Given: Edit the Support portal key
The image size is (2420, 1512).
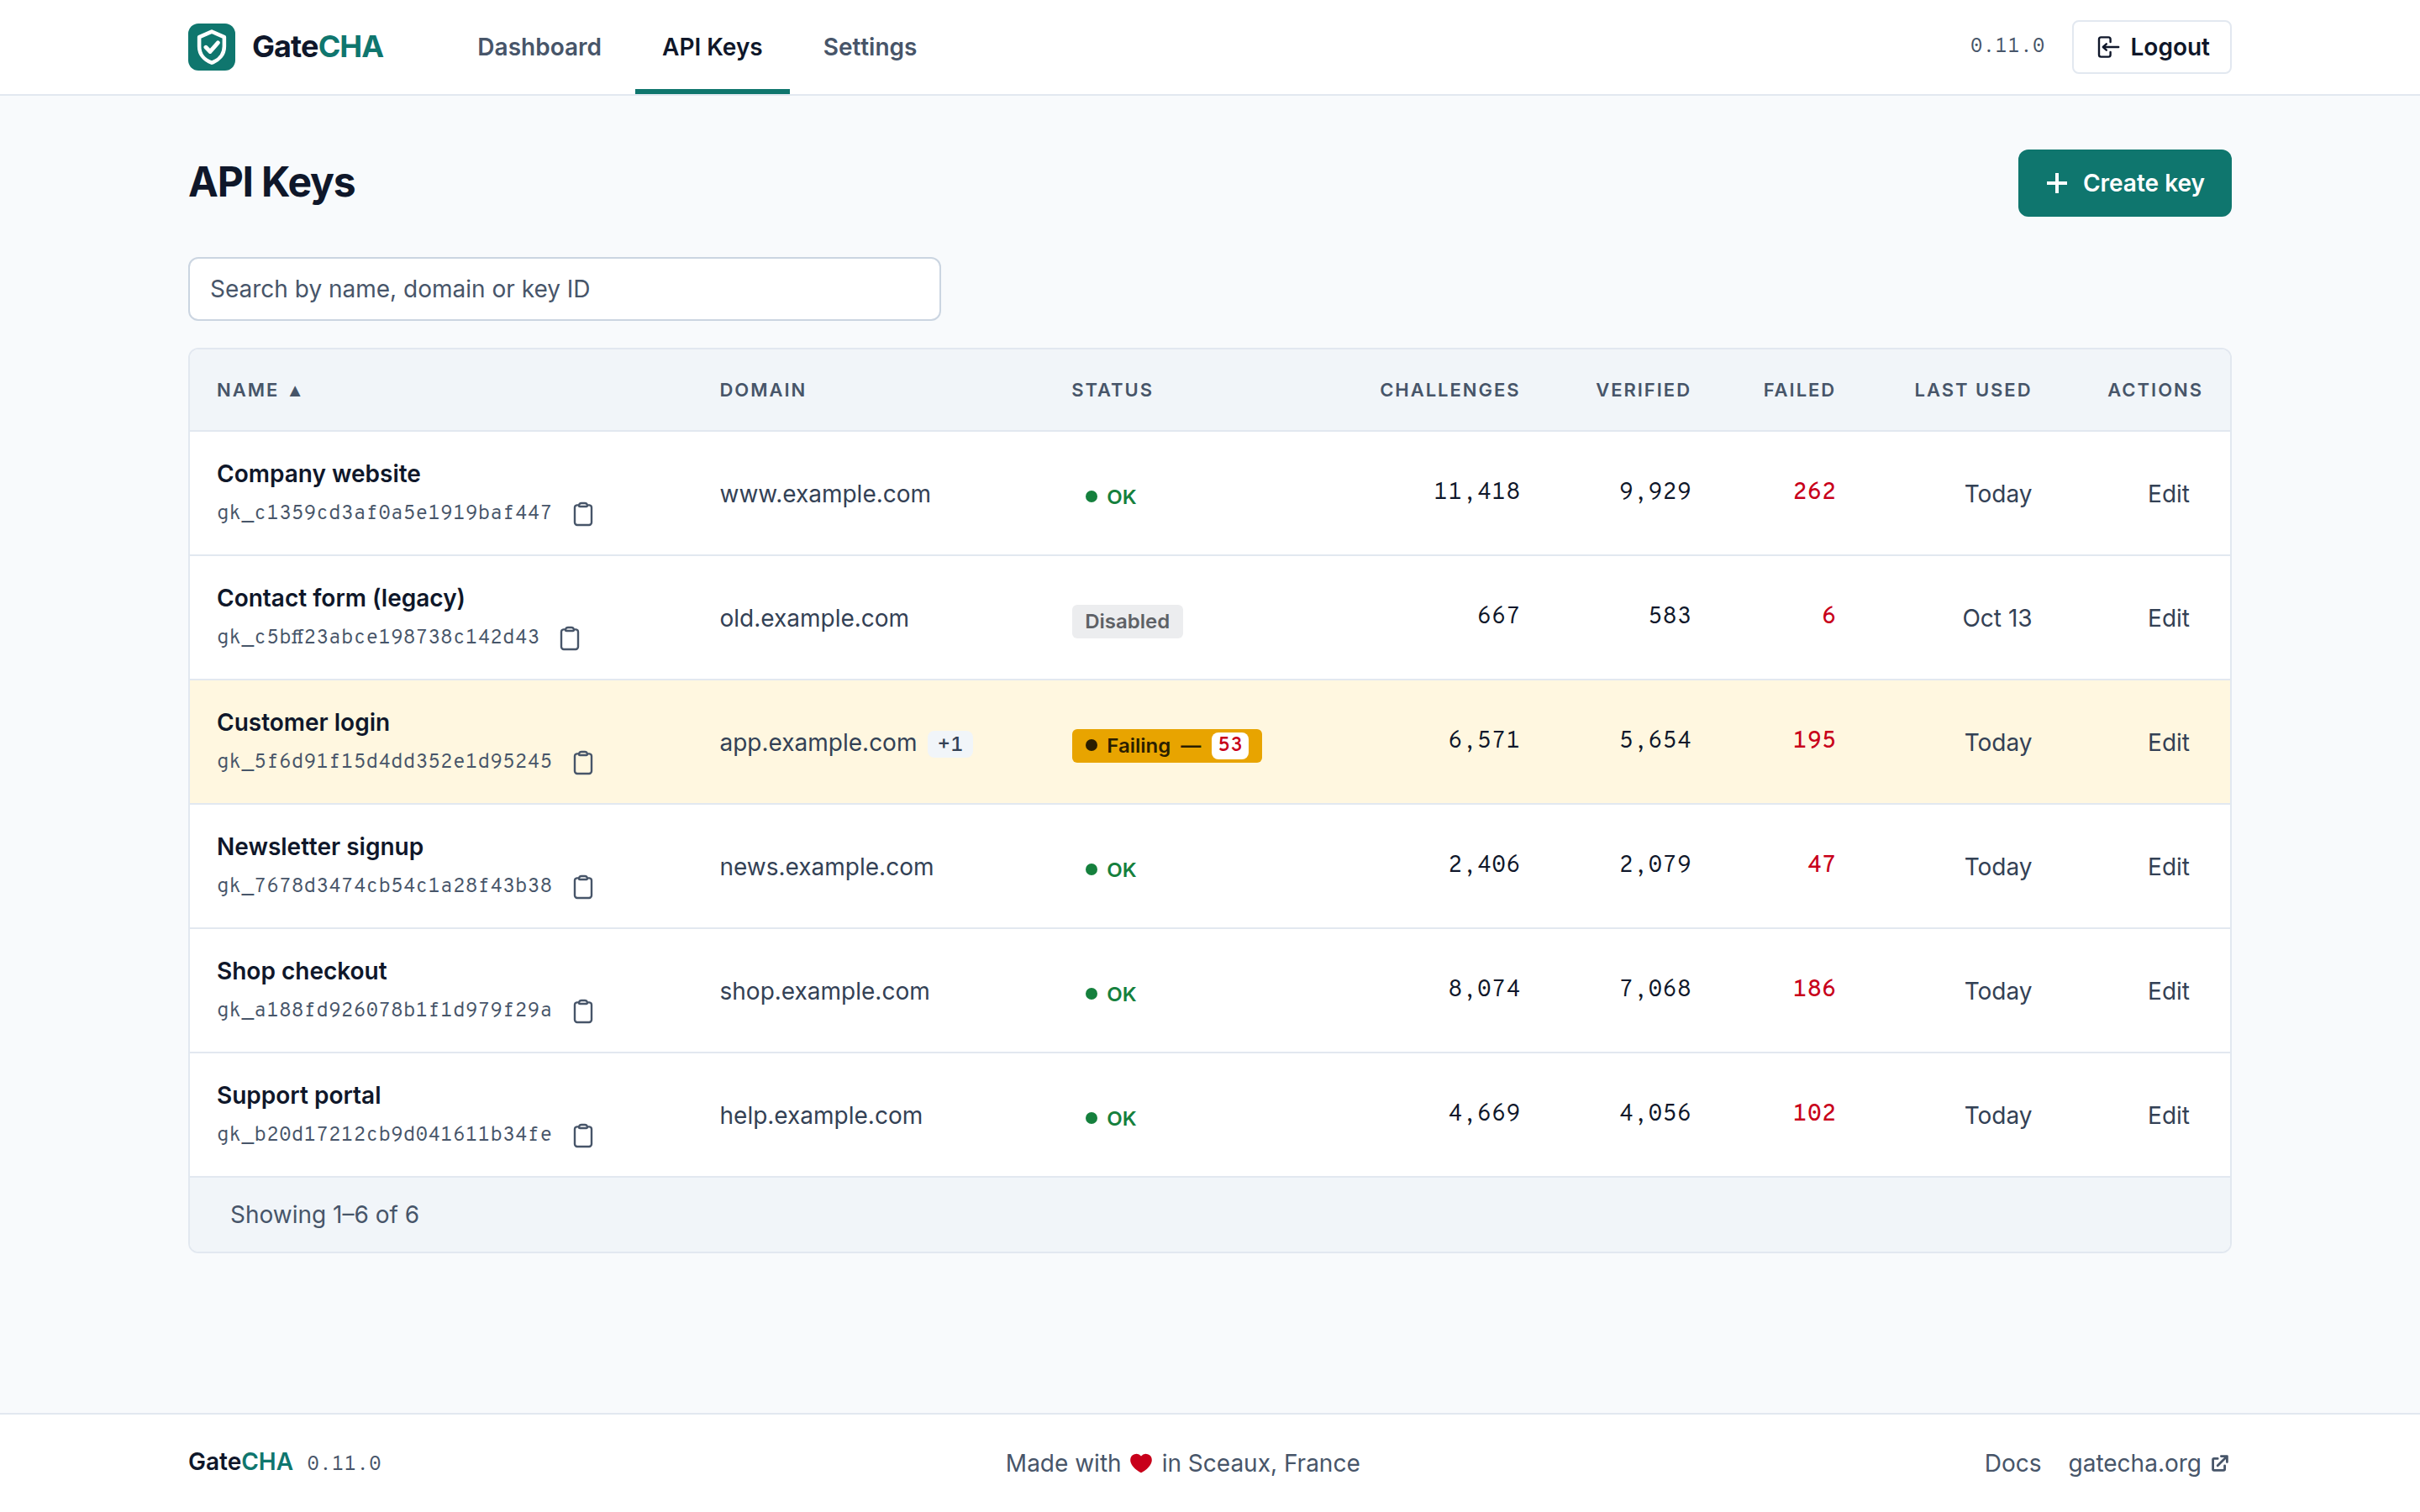Looking at the screenshot, I should (2168, 1115).
